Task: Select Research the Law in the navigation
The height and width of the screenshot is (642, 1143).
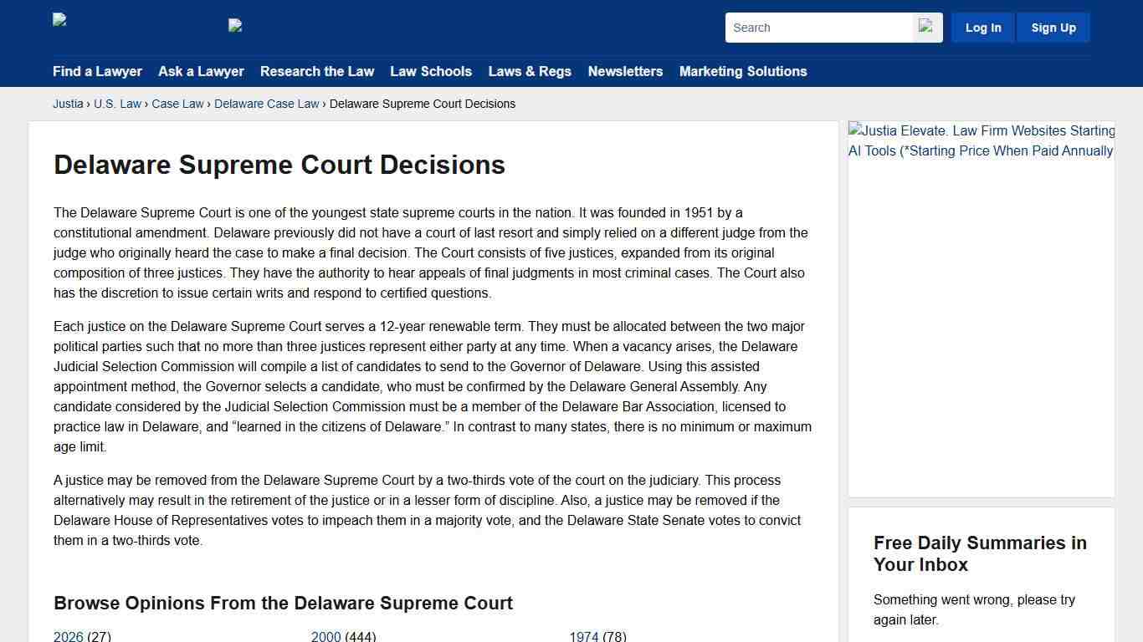Action: point(317,71)
